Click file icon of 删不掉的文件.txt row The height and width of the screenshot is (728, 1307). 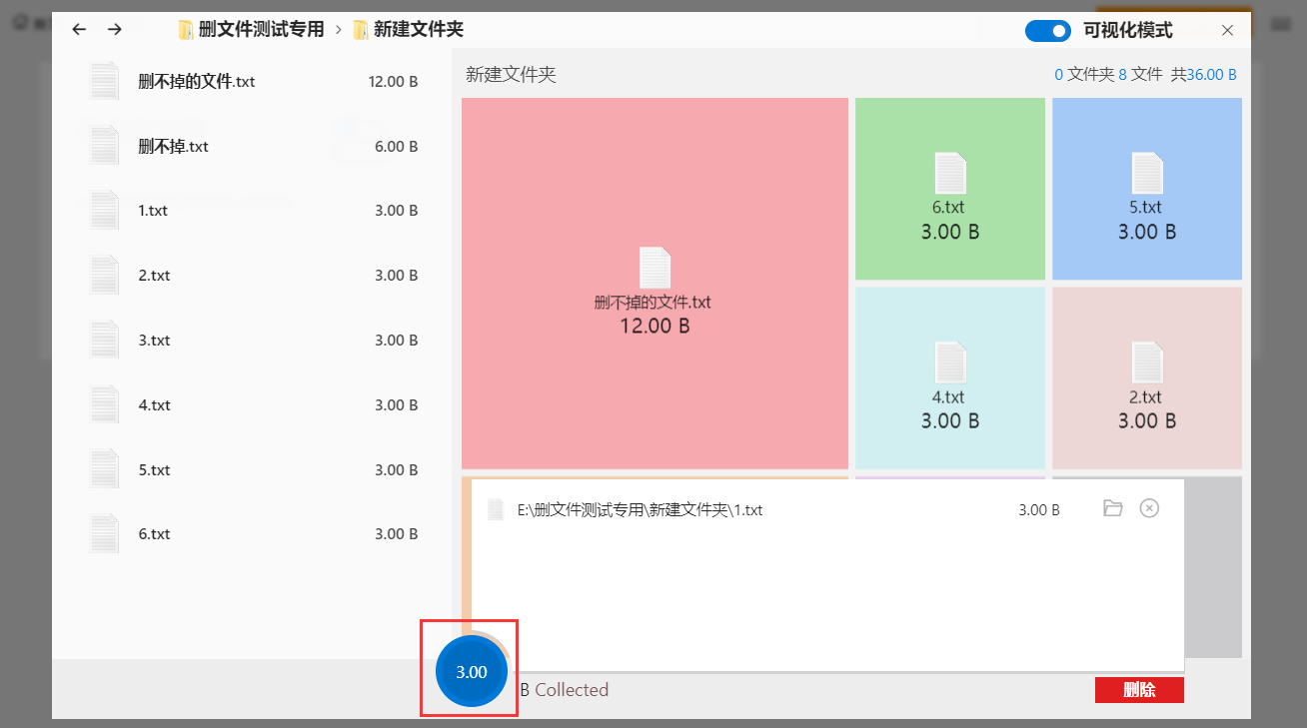pyautogui.click(x=104, y=81)
